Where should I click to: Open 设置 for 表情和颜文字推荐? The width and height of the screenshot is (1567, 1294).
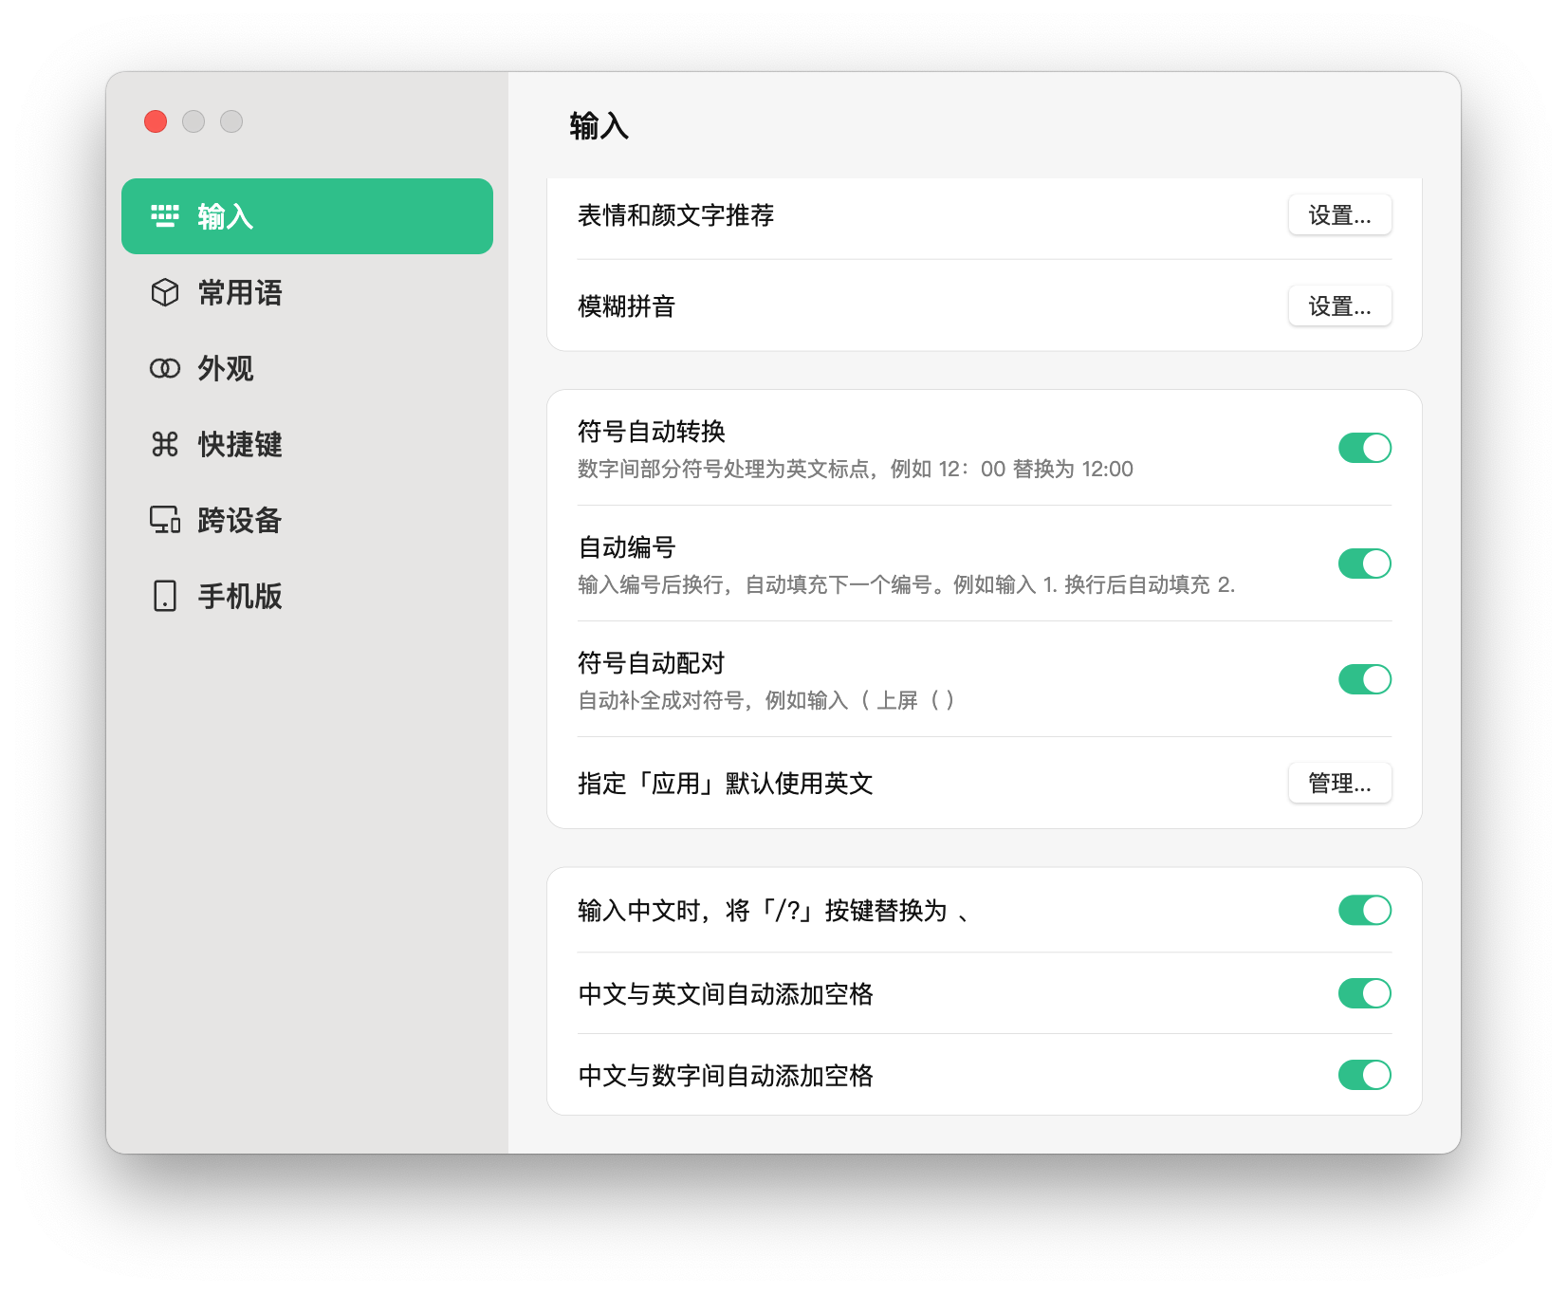1339,215
